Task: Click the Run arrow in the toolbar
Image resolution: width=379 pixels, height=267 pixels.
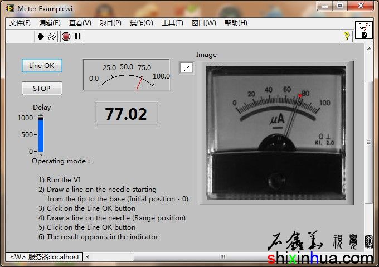Action: point(40,37)
